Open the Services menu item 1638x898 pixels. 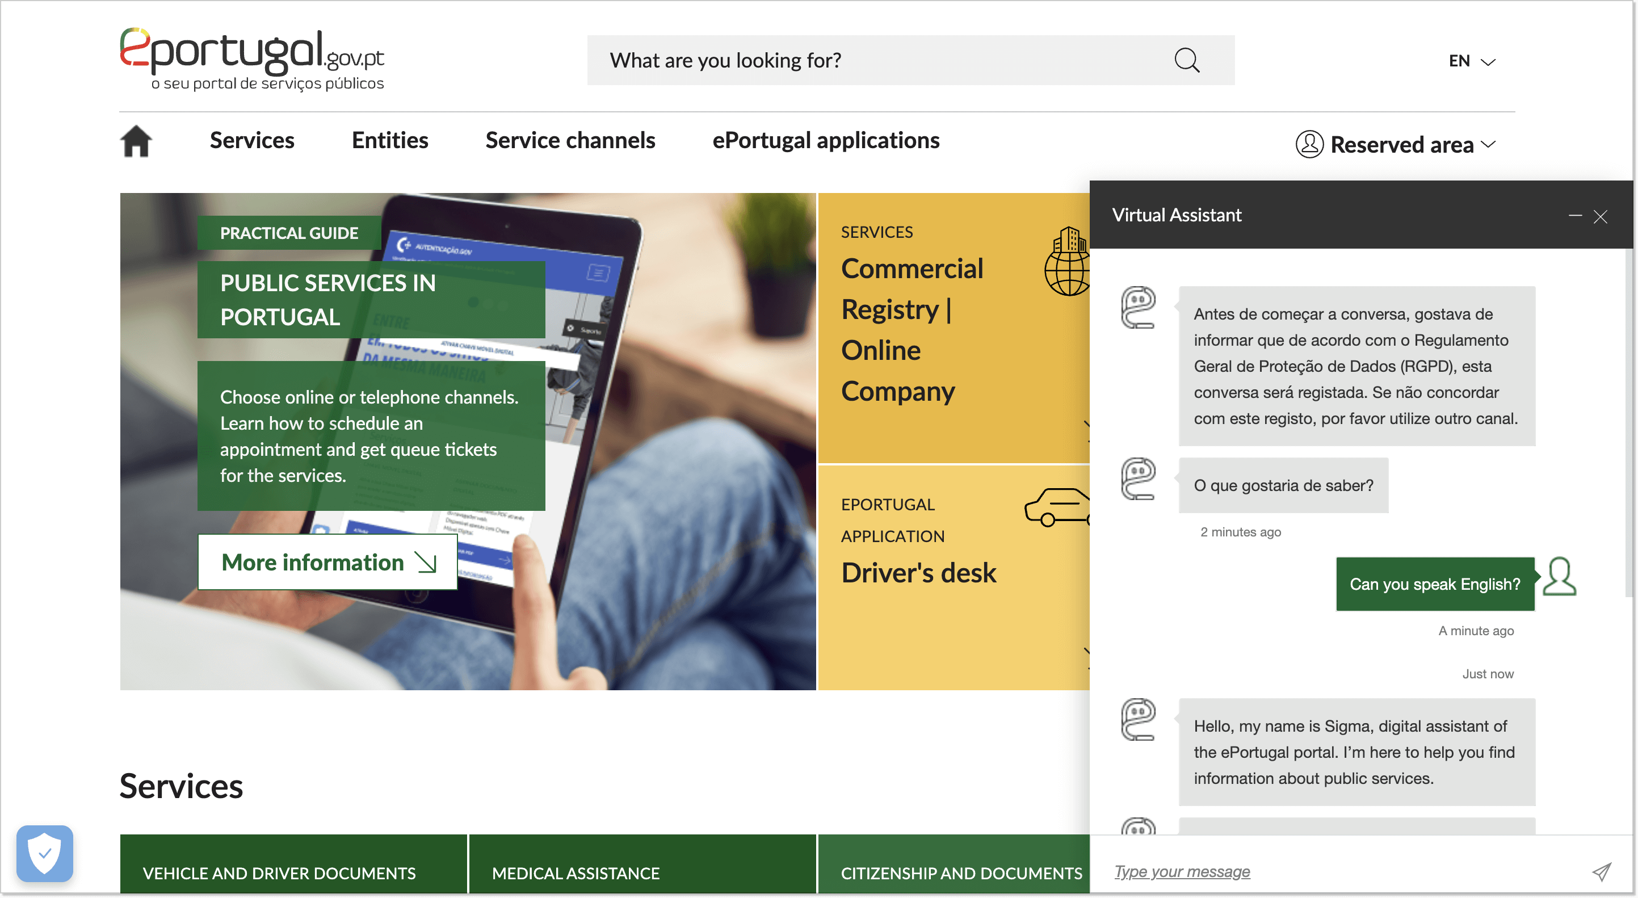coord(252,139)
